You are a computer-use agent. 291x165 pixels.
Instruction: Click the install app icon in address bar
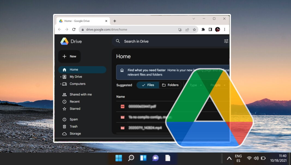(x=180, y=29)
